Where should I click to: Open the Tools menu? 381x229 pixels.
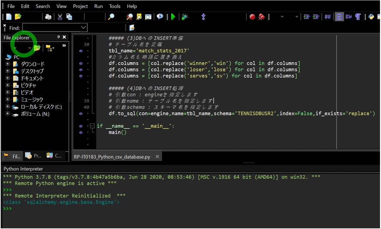pyautogui.click(x=114, y=6)
